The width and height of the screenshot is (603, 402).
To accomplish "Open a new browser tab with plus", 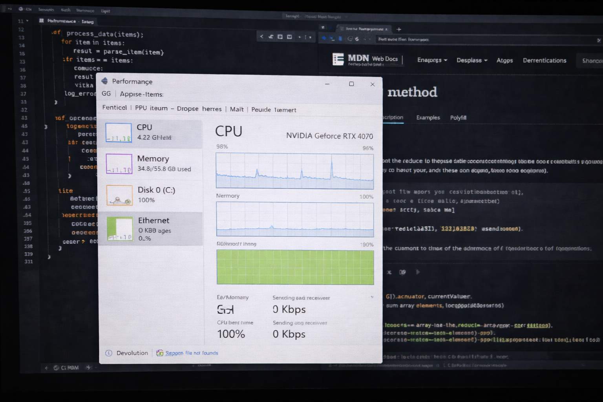I will [399, 29].
